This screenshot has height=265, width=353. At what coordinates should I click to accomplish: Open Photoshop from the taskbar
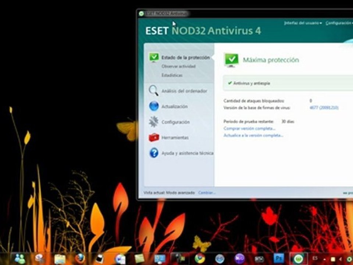(279, 258)
